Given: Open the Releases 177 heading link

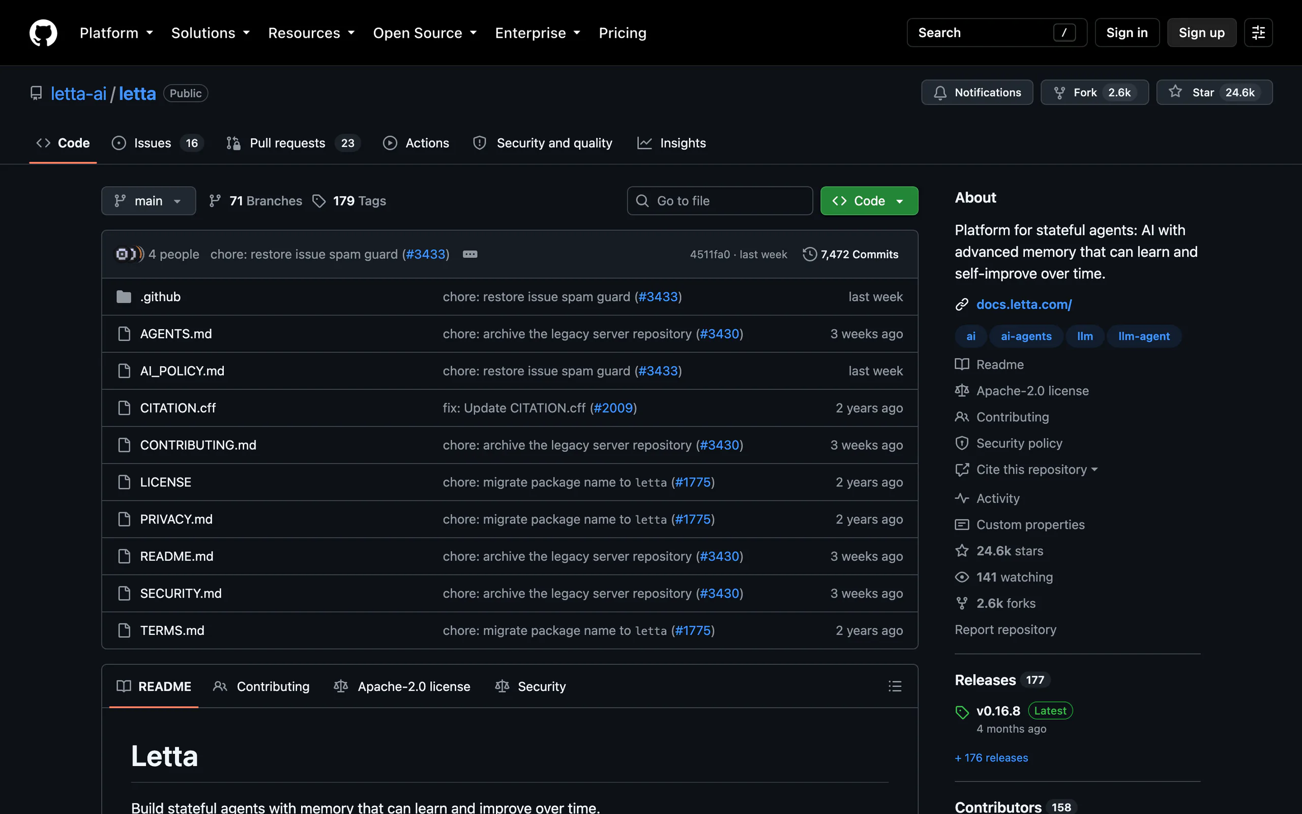Looking at the screenshot, I should (x=1002, y=681).
